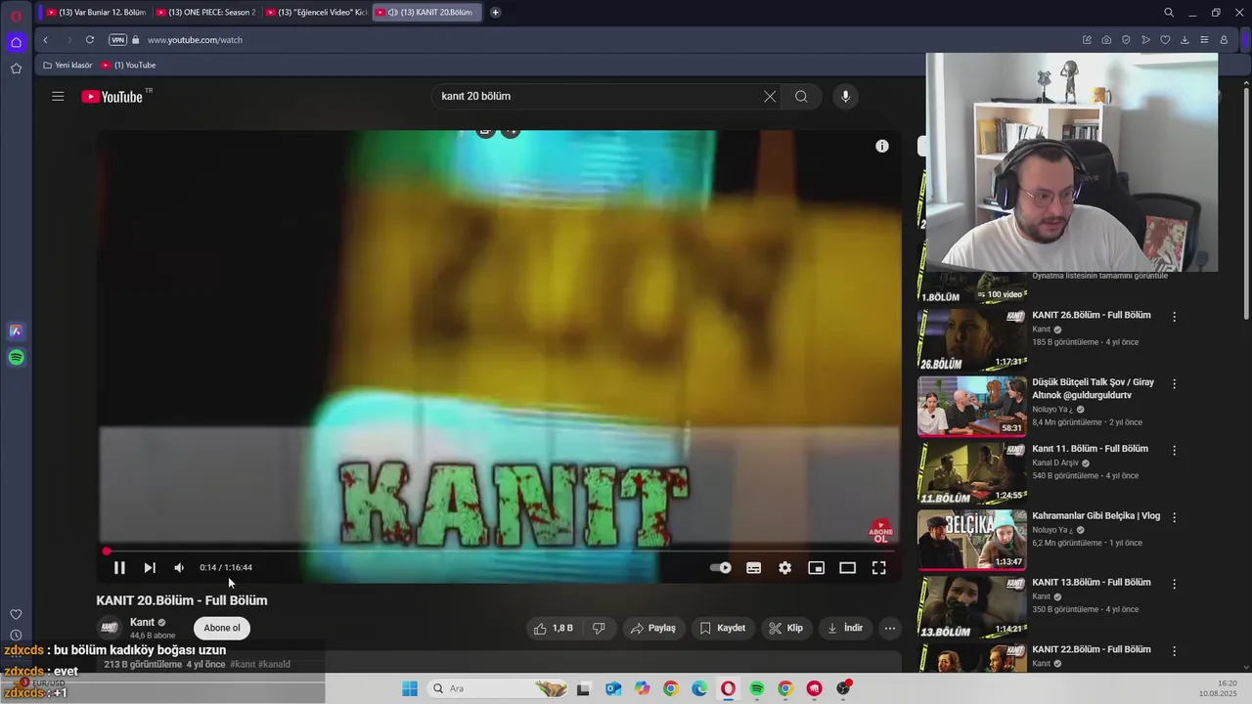Save the video with Kaydet

click(x=723, y=628)
